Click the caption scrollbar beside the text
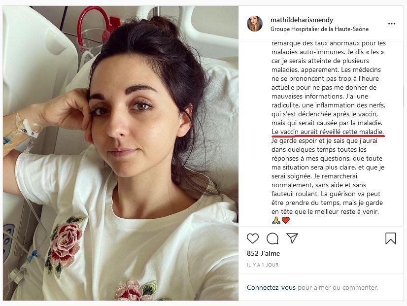The width and height of the screenshot is (407, 306). 403,96
